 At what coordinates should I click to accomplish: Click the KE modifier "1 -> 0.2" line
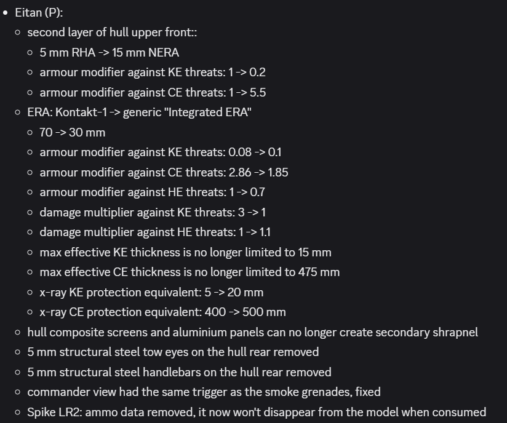[x=152, y=73]
